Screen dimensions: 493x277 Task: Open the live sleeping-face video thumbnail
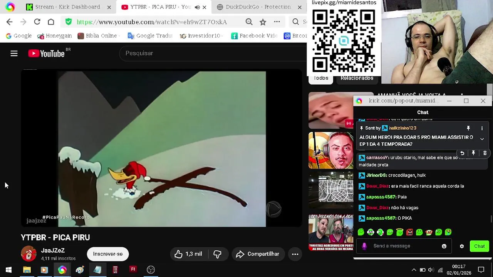[331, 110]
